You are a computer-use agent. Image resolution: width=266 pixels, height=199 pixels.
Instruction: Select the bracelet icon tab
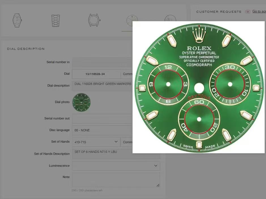point(56,20)
